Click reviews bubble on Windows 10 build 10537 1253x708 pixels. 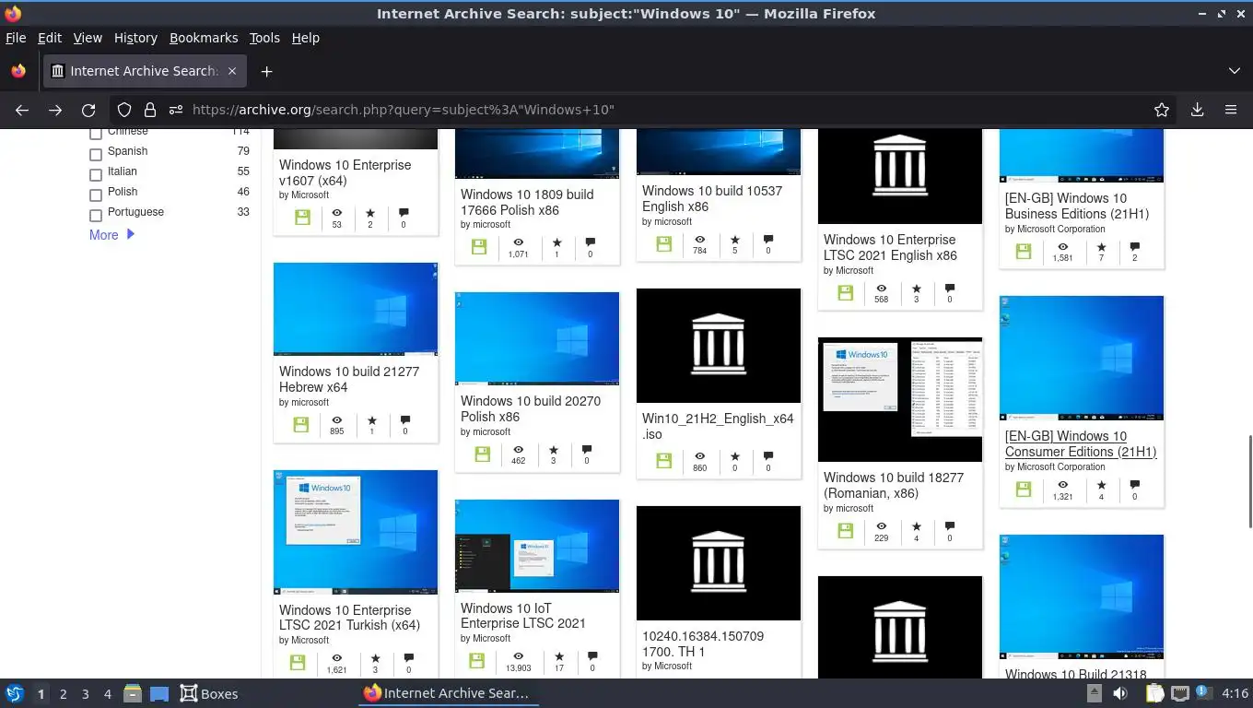pyautogui.click(x=768, y=239)
